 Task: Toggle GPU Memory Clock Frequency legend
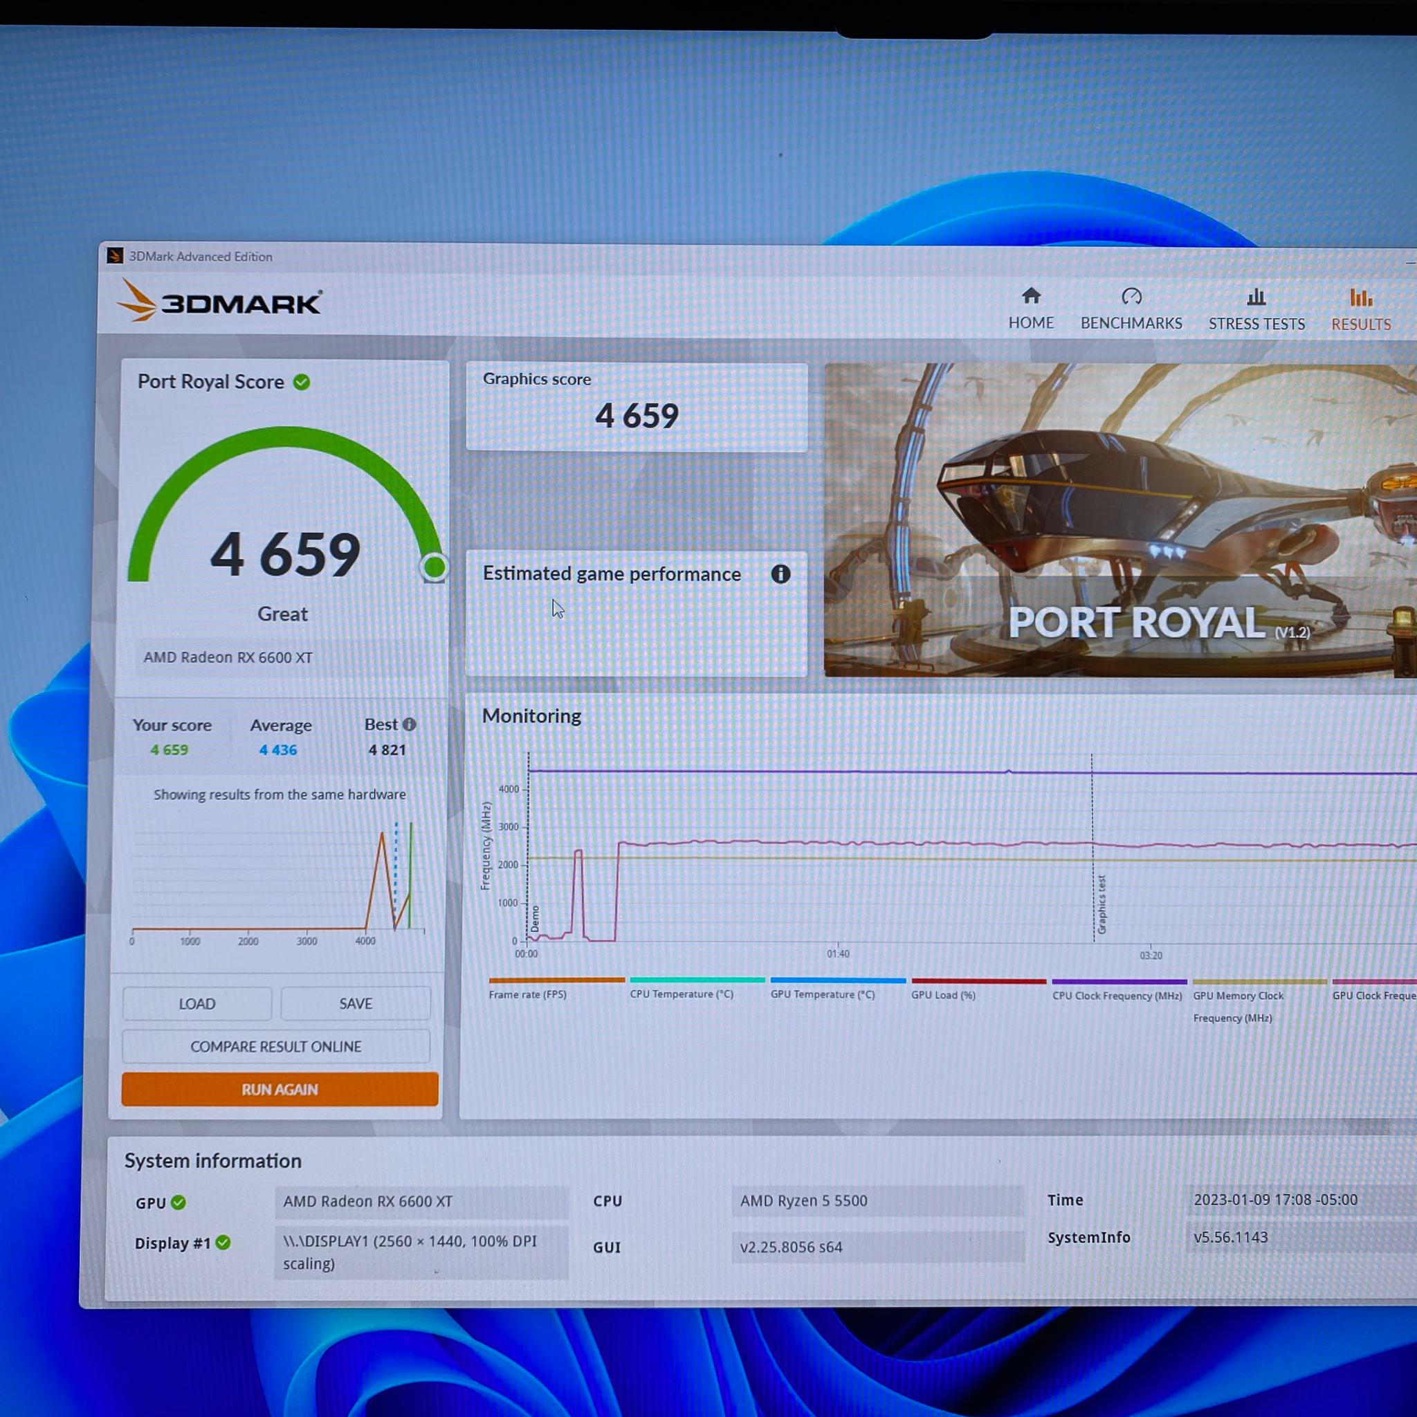coord(1259,1002)
